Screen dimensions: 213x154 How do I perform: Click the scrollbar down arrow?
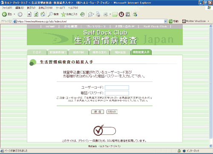coord(211,146)
